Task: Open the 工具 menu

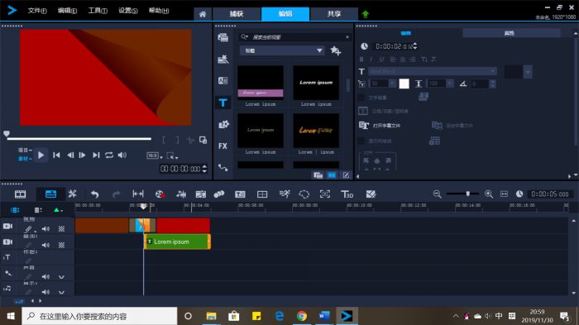Action: click(x=98, y=11)
